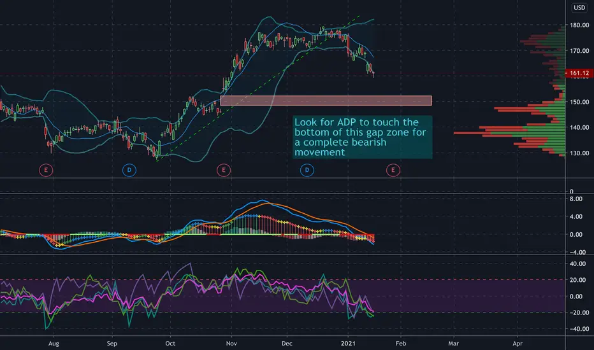Viewport: 594px width, 350px height.
Task: Click the 20.00 oscillator axis label
Action: pos(577,280)
